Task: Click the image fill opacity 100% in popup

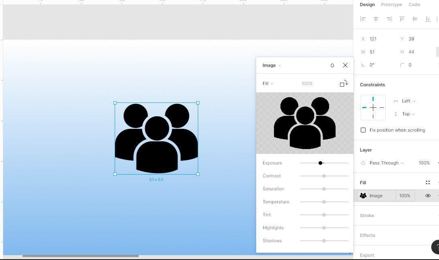Action: point(307,83)
